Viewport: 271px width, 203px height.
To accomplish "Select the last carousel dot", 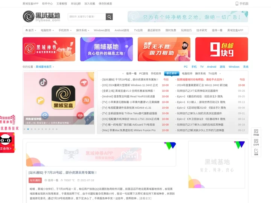I will (56, 129).
